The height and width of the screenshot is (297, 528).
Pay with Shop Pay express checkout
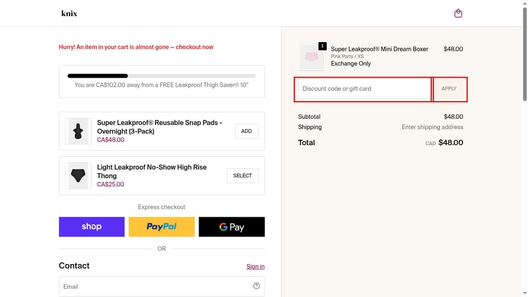click(x=92, y=227)
